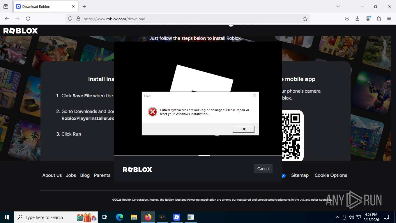Click the dark round app taskbar icon
The image size is (396, 223).
(162, 217)
